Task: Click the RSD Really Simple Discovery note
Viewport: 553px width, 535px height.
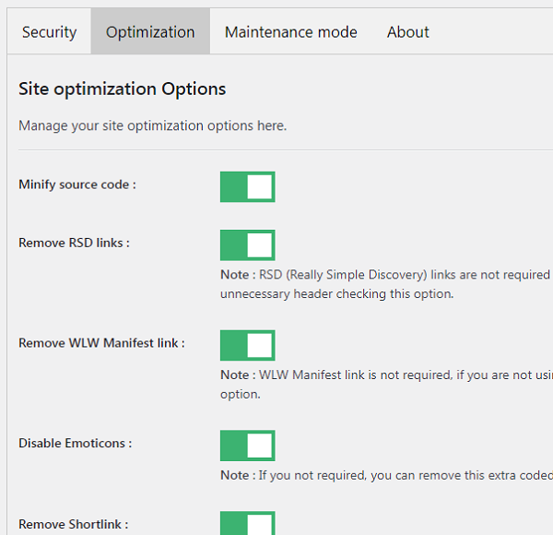Action: 385,284
